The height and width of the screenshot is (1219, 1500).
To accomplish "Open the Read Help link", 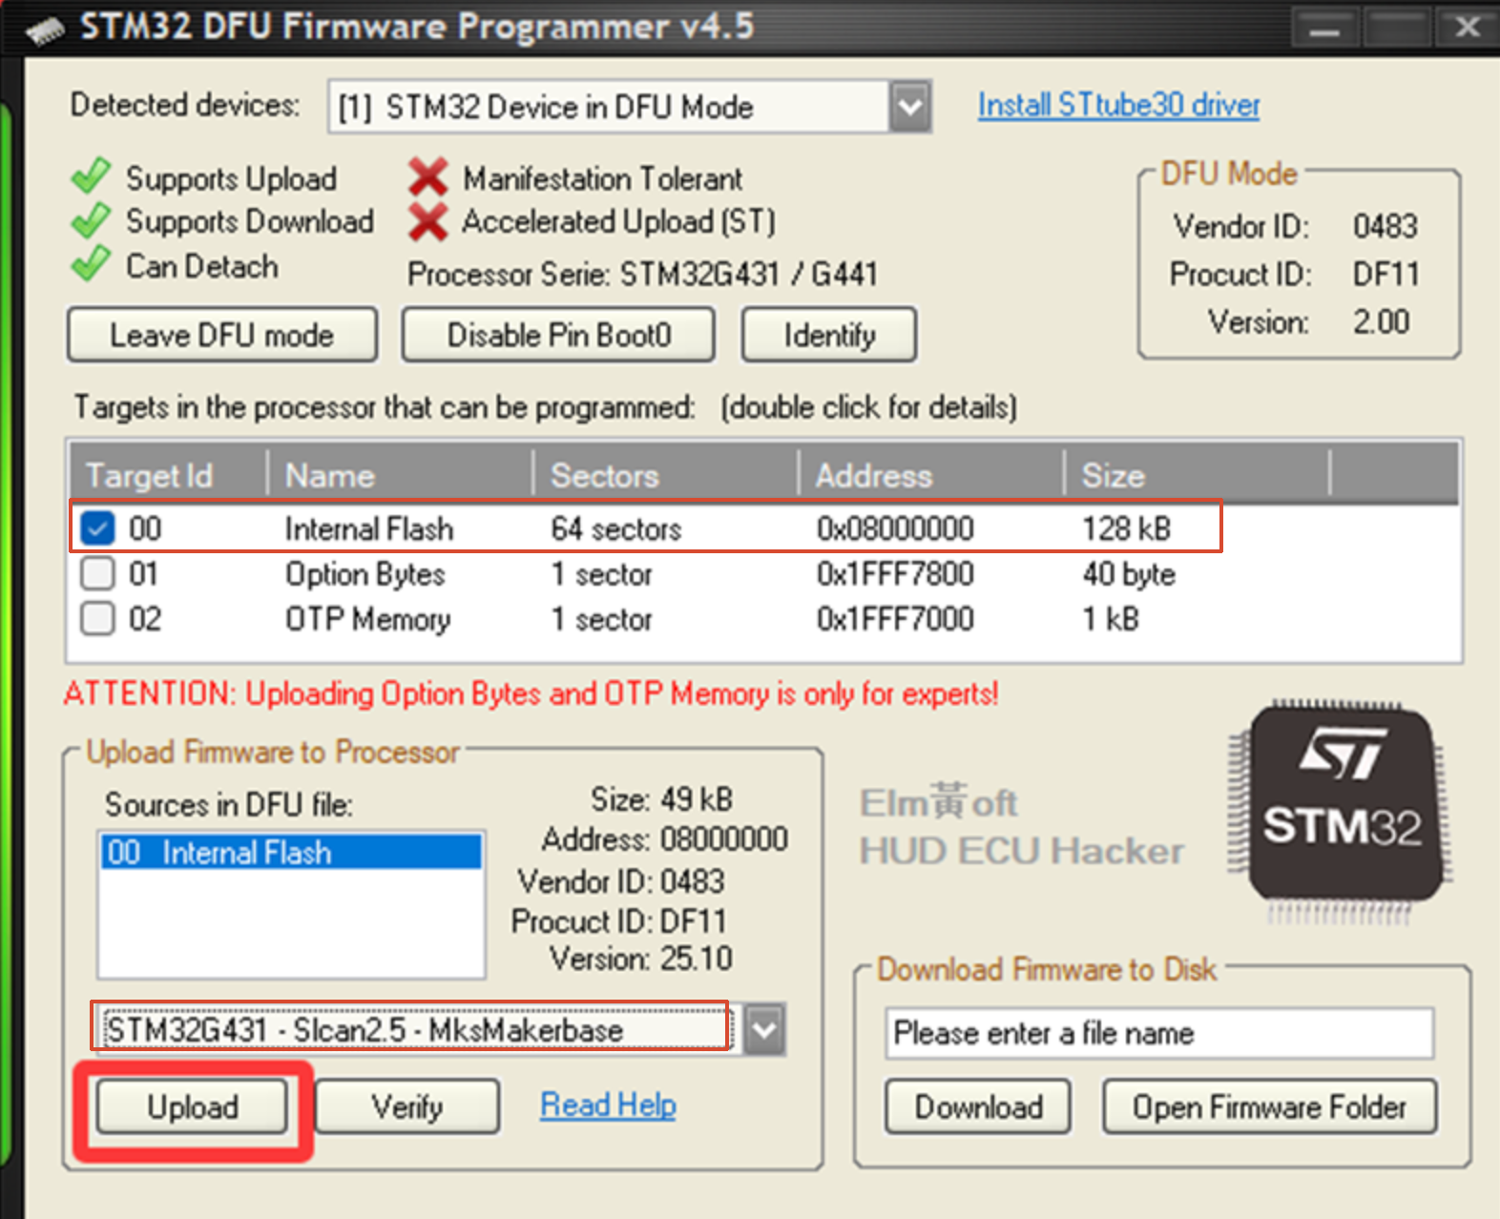I will (608, 1105).
